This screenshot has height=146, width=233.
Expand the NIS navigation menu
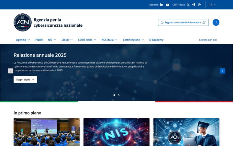52,40
